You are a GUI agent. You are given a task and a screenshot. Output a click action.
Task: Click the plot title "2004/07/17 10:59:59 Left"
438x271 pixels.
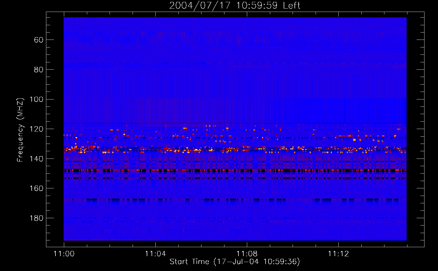click(x=235, y=5)
